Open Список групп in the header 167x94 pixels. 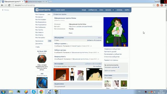[60, 10]
